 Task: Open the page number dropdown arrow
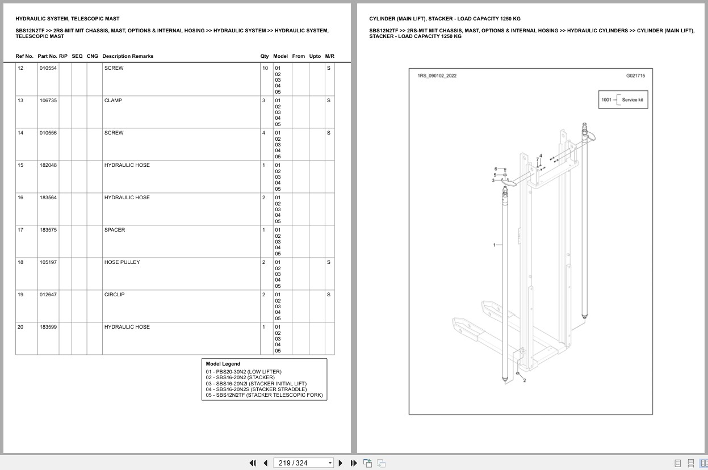click(x=330, y=463)
